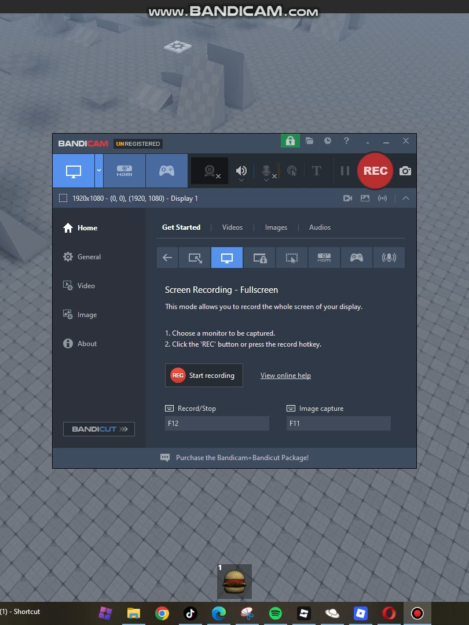
Task: Click the audio broadcast icon in status bar
Action: (x=383, y=198)
